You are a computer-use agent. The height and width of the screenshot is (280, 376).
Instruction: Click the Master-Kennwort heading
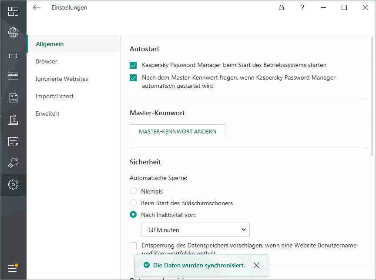[x=157, y=113]
